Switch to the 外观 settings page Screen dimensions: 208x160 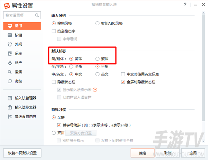22,44
